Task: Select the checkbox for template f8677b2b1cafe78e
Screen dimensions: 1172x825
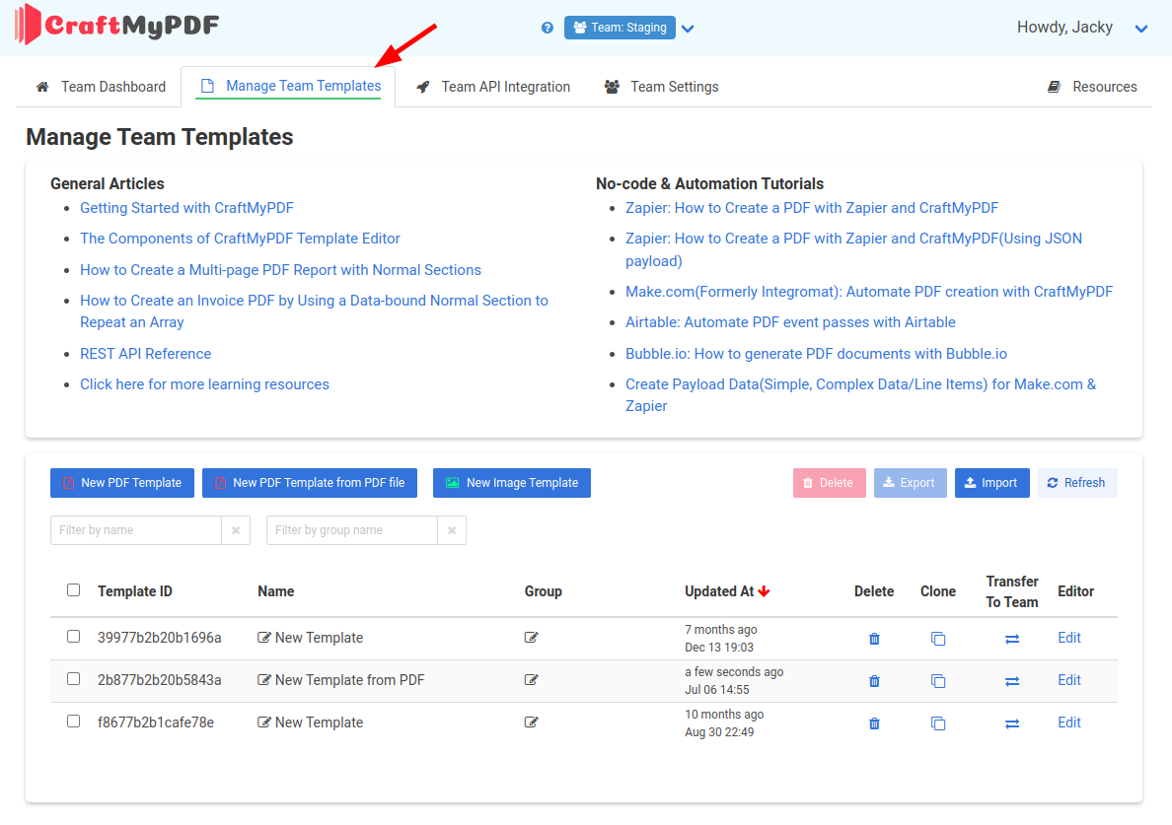Action: tap(74, 722)
